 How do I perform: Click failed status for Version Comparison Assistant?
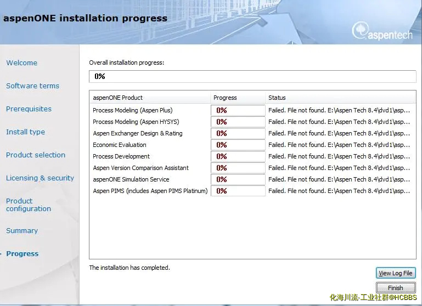point(339,168)
